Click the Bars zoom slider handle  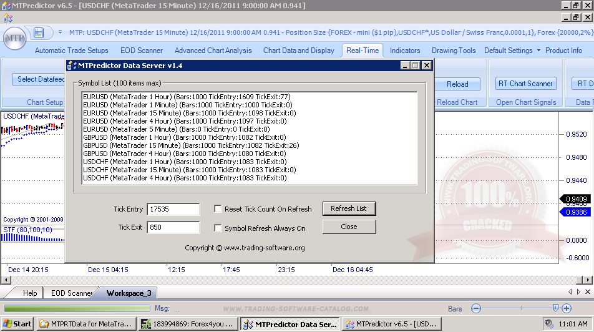(x=555, y=308)
